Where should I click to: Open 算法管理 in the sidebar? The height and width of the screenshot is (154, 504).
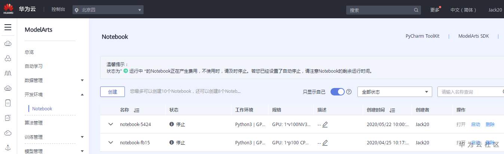tap(34, 123)
